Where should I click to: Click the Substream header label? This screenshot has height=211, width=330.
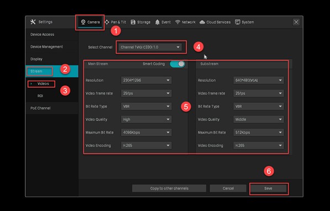209,64
